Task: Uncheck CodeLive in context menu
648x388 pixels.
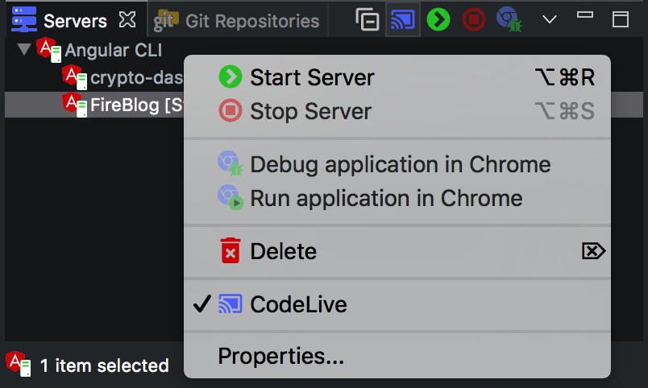Action: click(397, 304)
